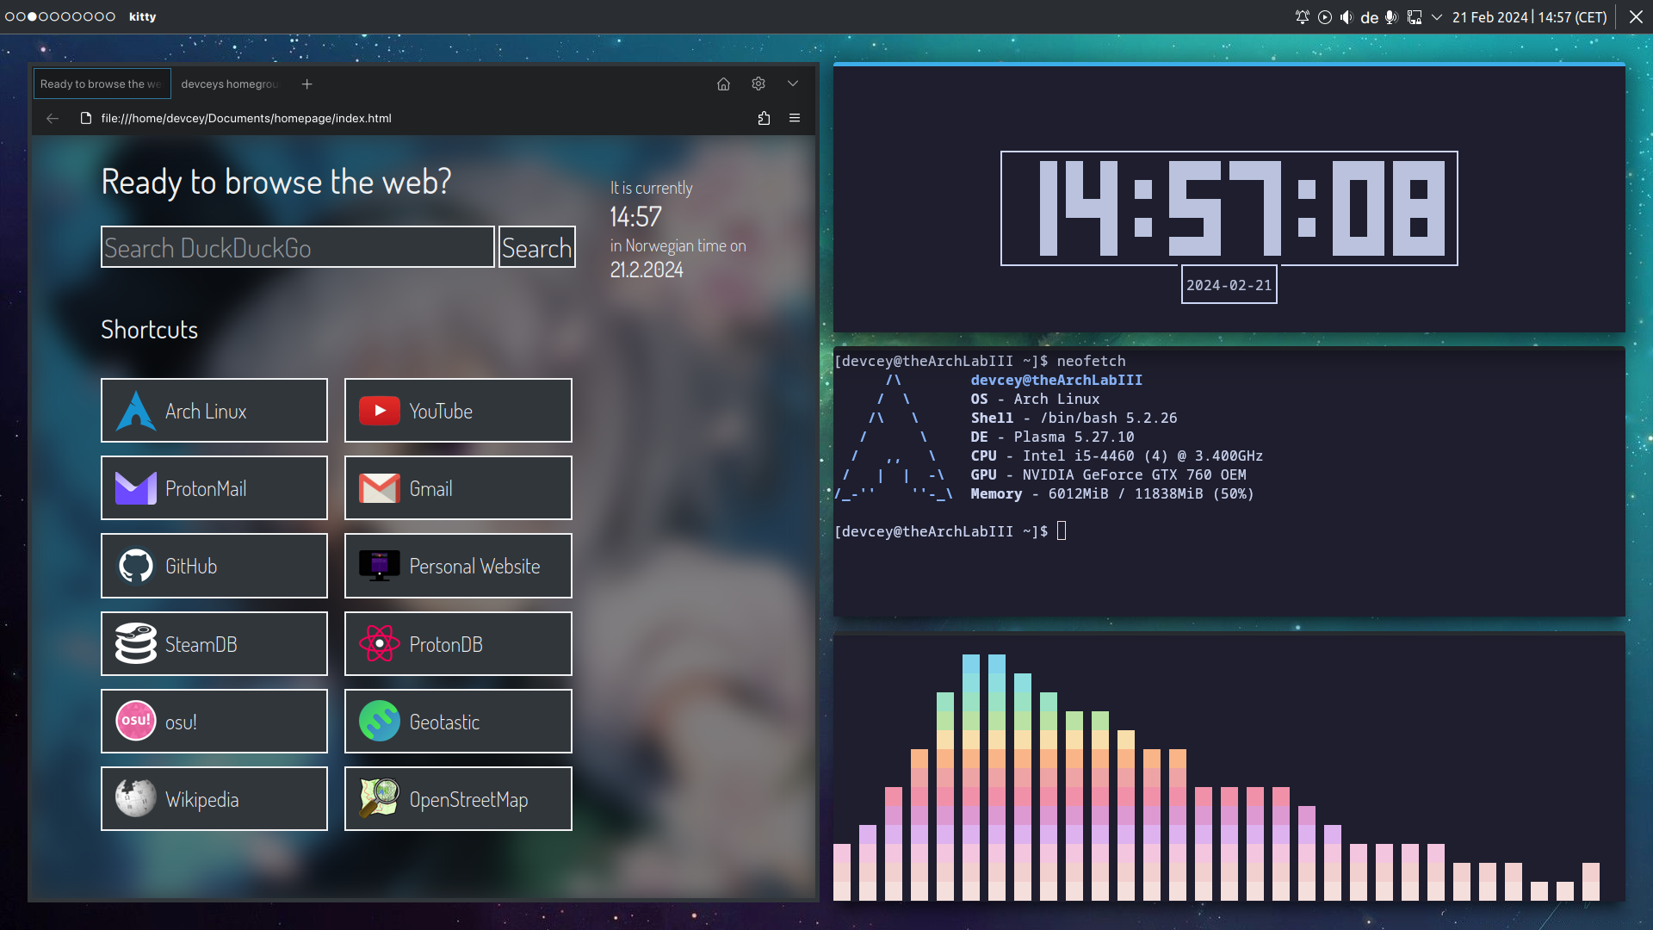
Task: Open the network connection tray icon
Action: (1415, 17)
